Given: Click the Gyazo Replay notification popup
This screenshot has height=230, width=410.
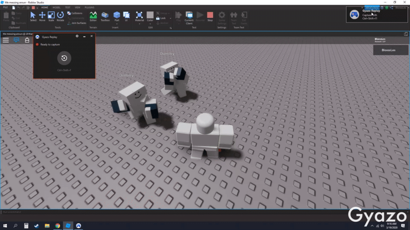Looking at the screenshot, I should (377, 15).
